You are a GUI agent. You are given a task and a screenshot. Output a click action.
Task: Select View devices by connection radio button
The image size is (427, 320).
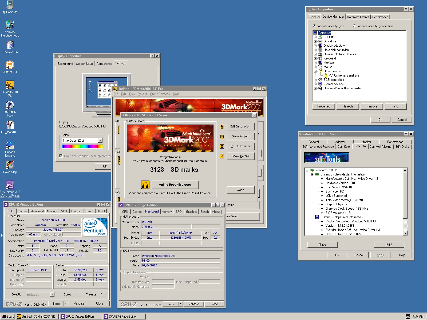click(354, 26)
